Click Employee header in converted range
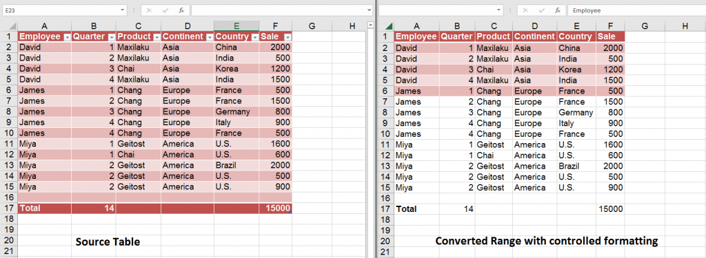Screen dimensions: 706x258 tap(416, 36)
